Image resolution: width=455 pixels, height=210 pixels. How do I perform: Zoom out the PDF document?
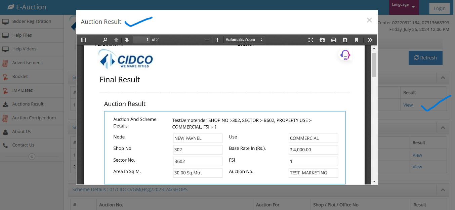click(207, 40)
